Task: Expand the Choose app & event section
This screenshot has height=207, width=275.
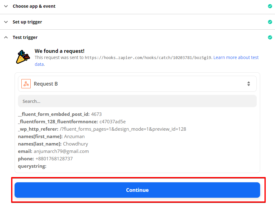Action: [x=6, y=6]
